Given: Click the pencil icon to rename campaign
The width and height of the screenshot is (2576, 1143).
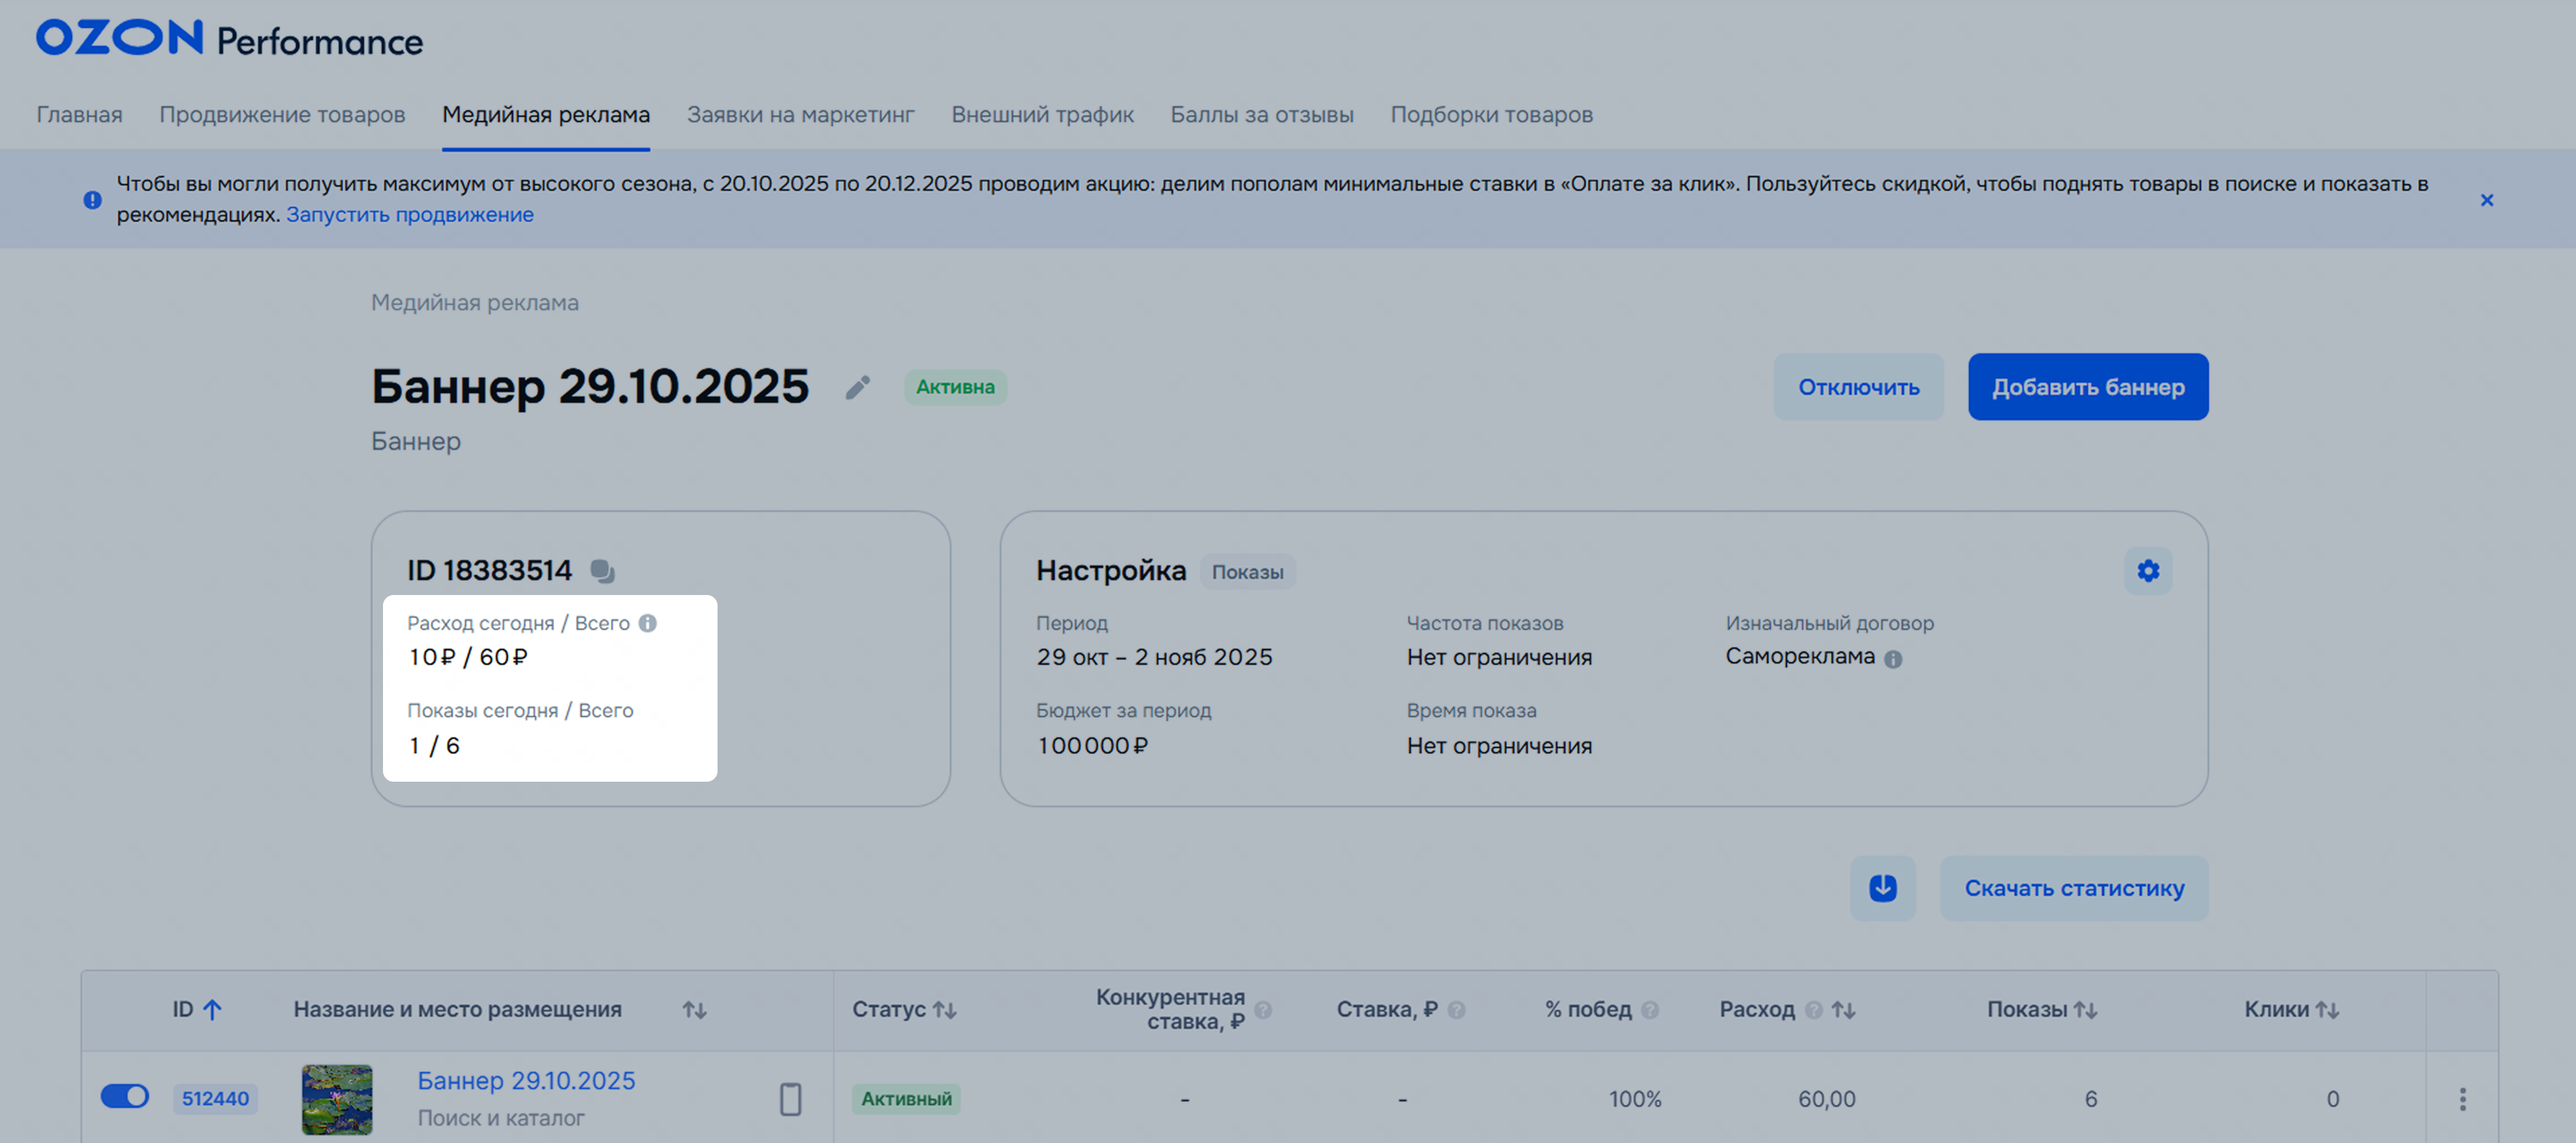Looking at the screenshot, I should [857, 387].
